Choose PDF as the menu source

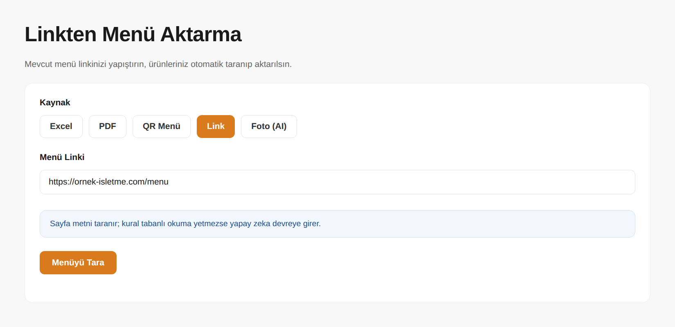108,127
